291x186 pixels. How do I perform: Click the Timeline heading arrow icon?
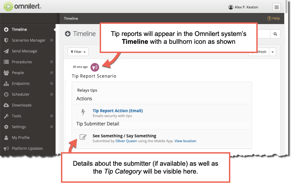coord(68,34)
